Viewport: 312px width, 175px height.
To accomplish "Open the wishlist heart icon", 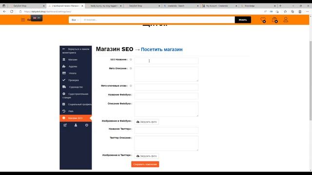I will (263, 20).
